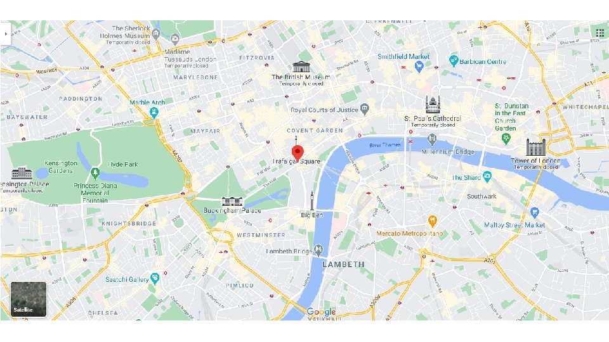609x342 pixels.
Task: Click the Google logo on the map
Action: tap(321, 312)
